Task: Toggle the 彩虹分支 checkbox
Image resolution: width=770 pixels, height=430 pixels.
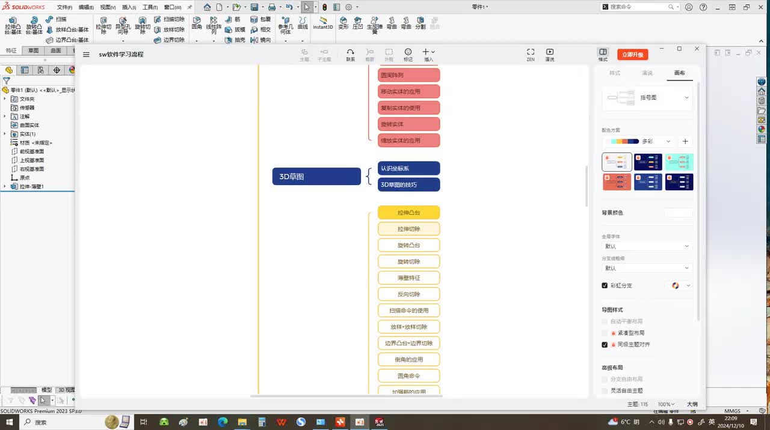Action: [x=605, y=285]
